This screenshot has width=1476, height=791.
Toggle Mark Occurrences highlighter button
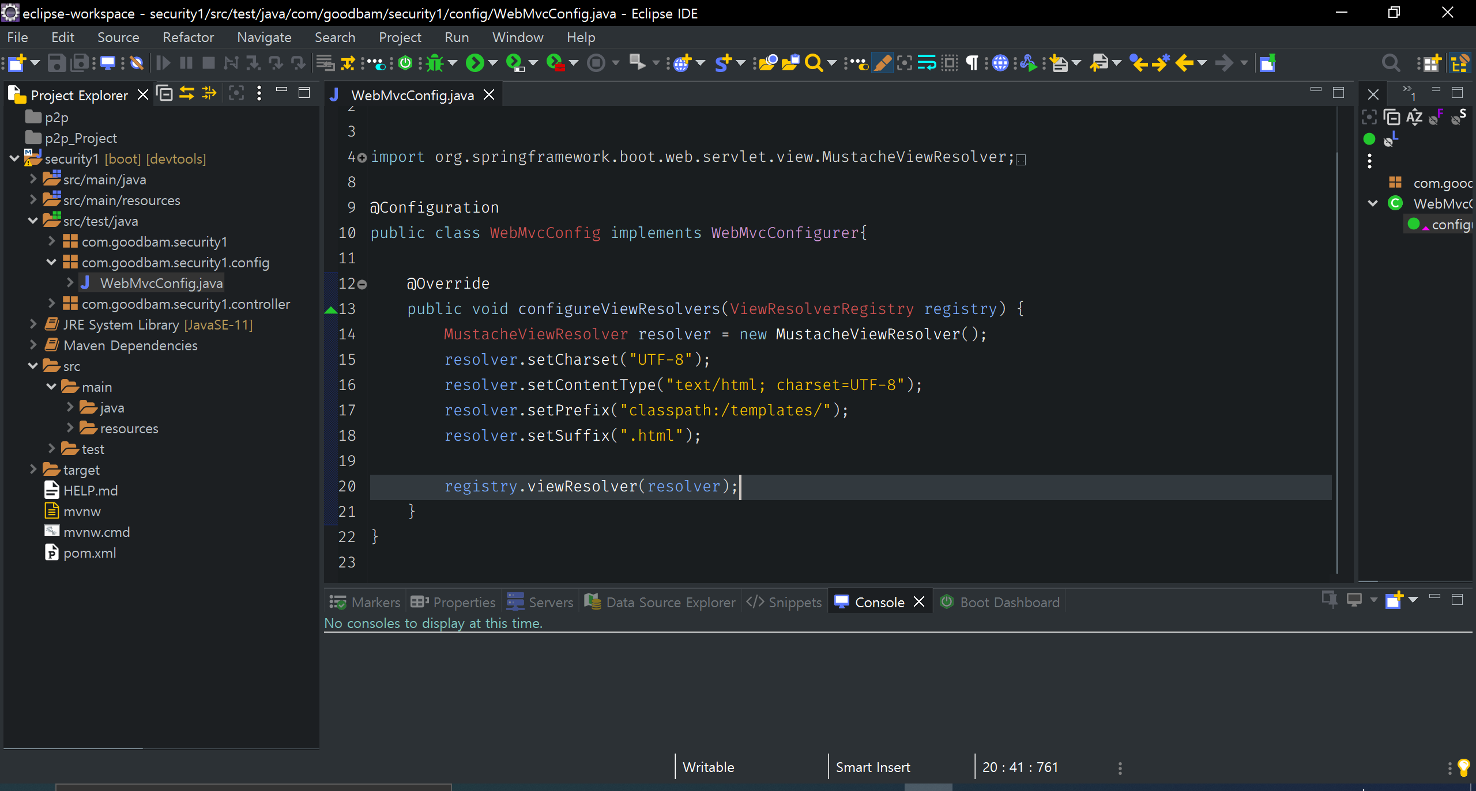(882, 63)
